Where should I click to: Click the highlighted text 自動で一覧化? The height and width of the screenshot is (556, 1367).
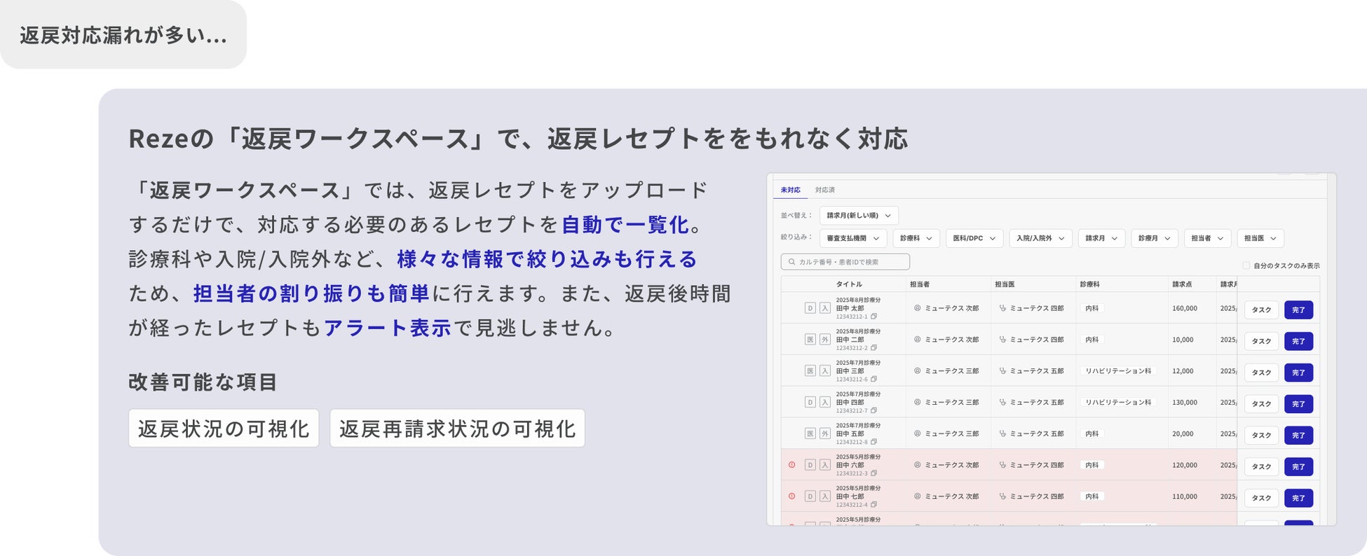pos(625,225)
